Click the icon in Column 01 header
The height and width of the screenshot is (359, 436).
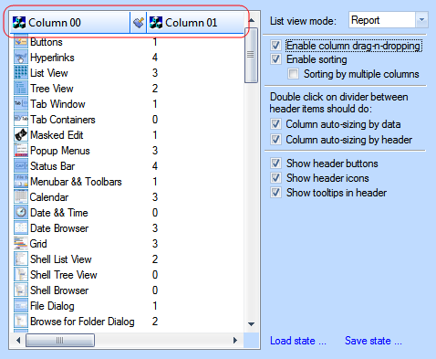pos(156,23)
